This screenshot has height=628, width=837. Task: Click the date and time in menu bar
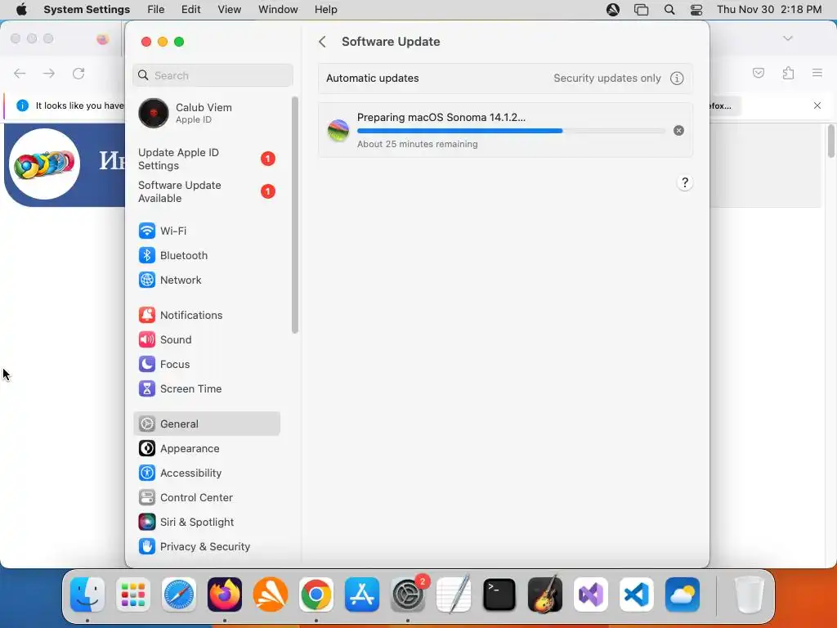coord(768,10)
